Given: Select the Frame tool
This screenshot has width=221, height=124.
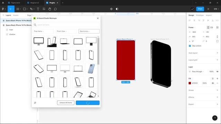Looking at the screenshot, I should tap(18, 9).
